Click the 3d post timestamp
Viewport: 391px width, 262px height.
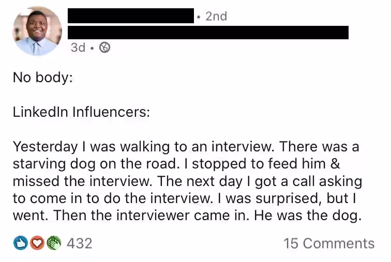click(x=78, y=48)
